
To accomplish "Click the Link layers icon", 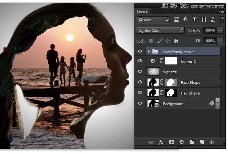I will (x=151, y=142).
